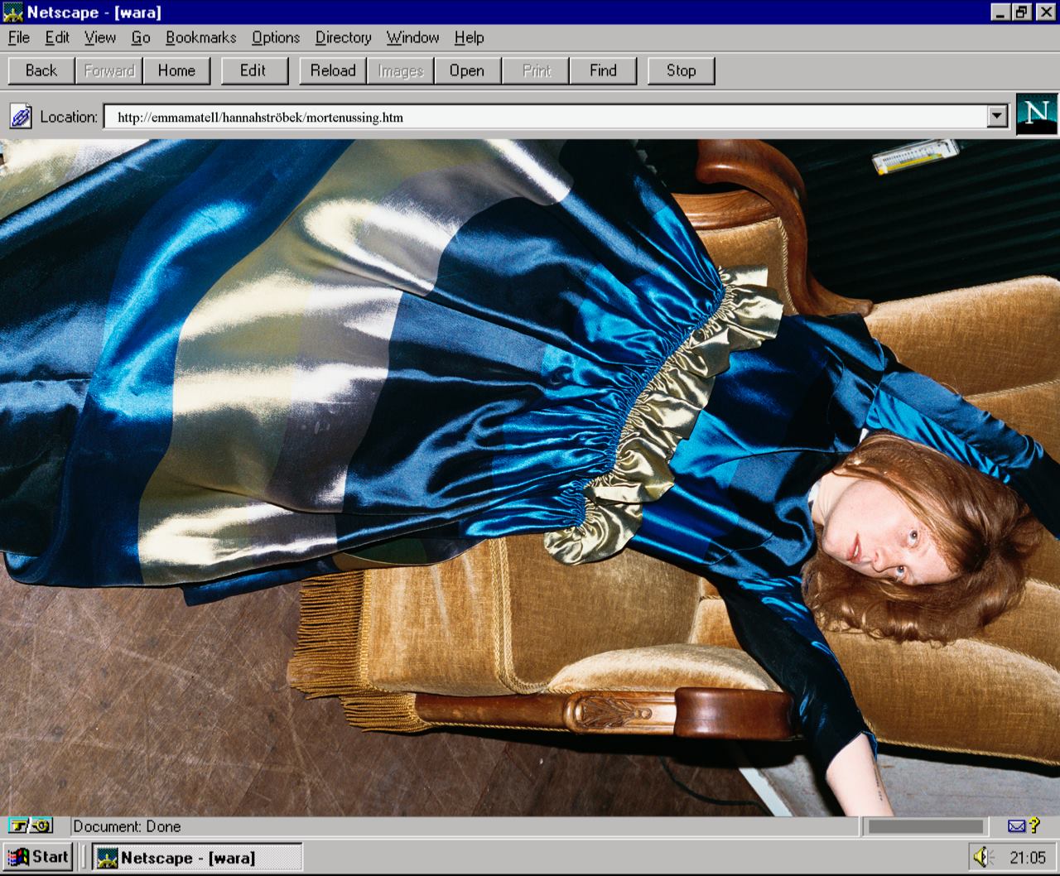The image size is (1060, 876).
Task: Click the Netscape N logo icon
Action: click(x=1036, y=114)
